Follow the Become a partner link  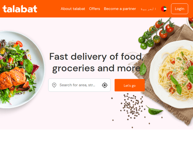(x=120, y=9)
